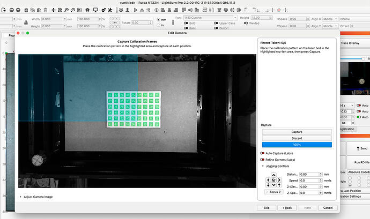Click the Move to upper-left corner icon
This screenshot has width=370, height=219.
[x=246, y=10]
